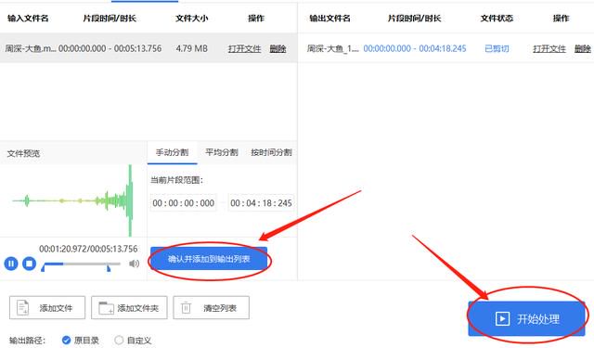The width and height of the screenshot is (594, 348).
Task: Select 原目录 output path radio
Action: click(x=66, y=340)
